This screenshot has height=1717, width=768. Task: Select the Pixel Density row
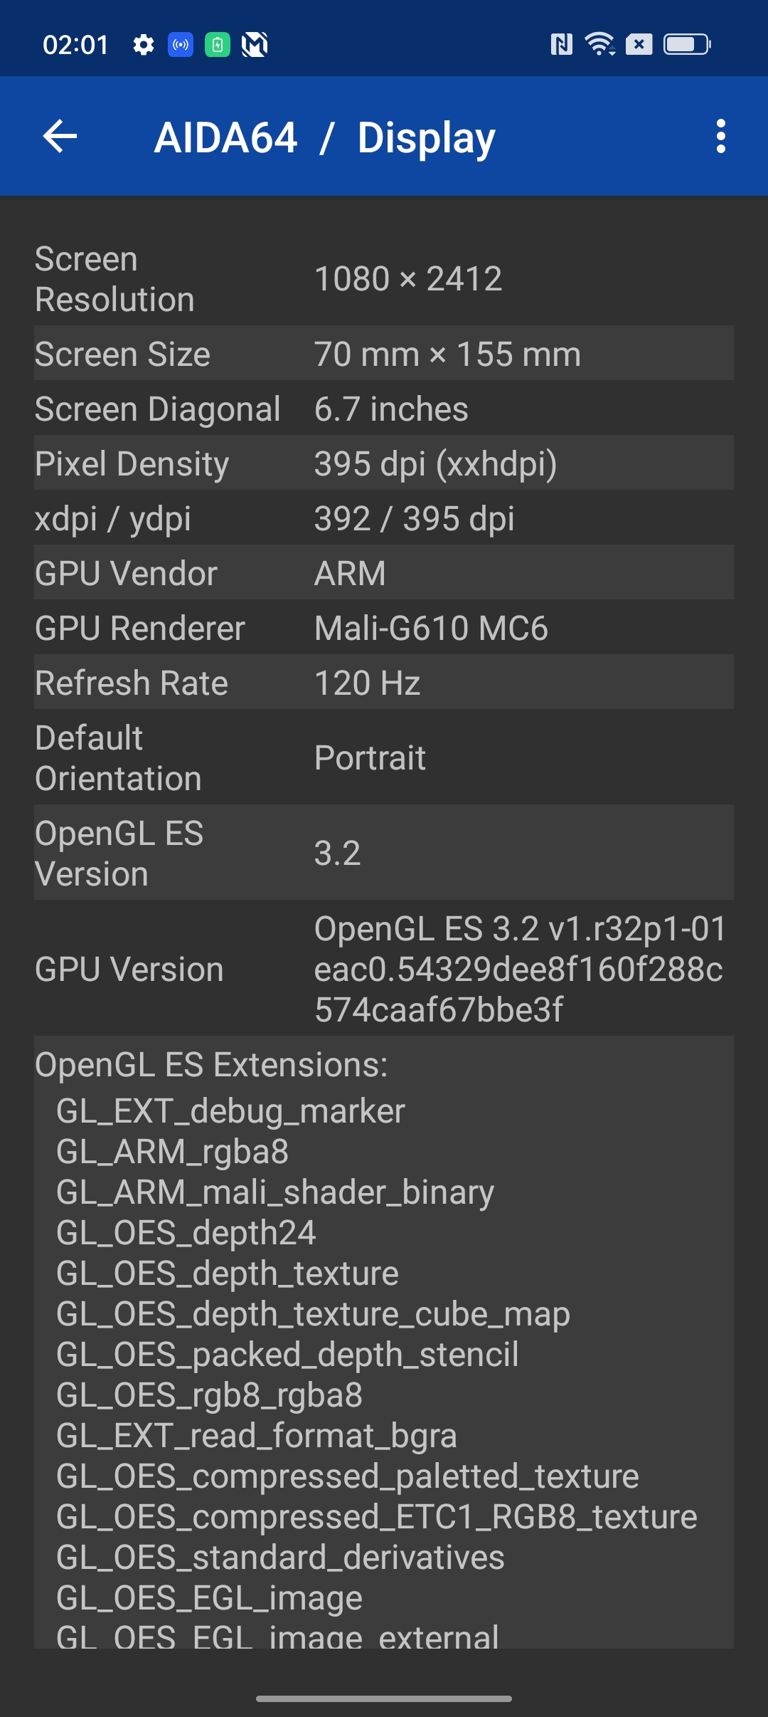tap(384, 464)
